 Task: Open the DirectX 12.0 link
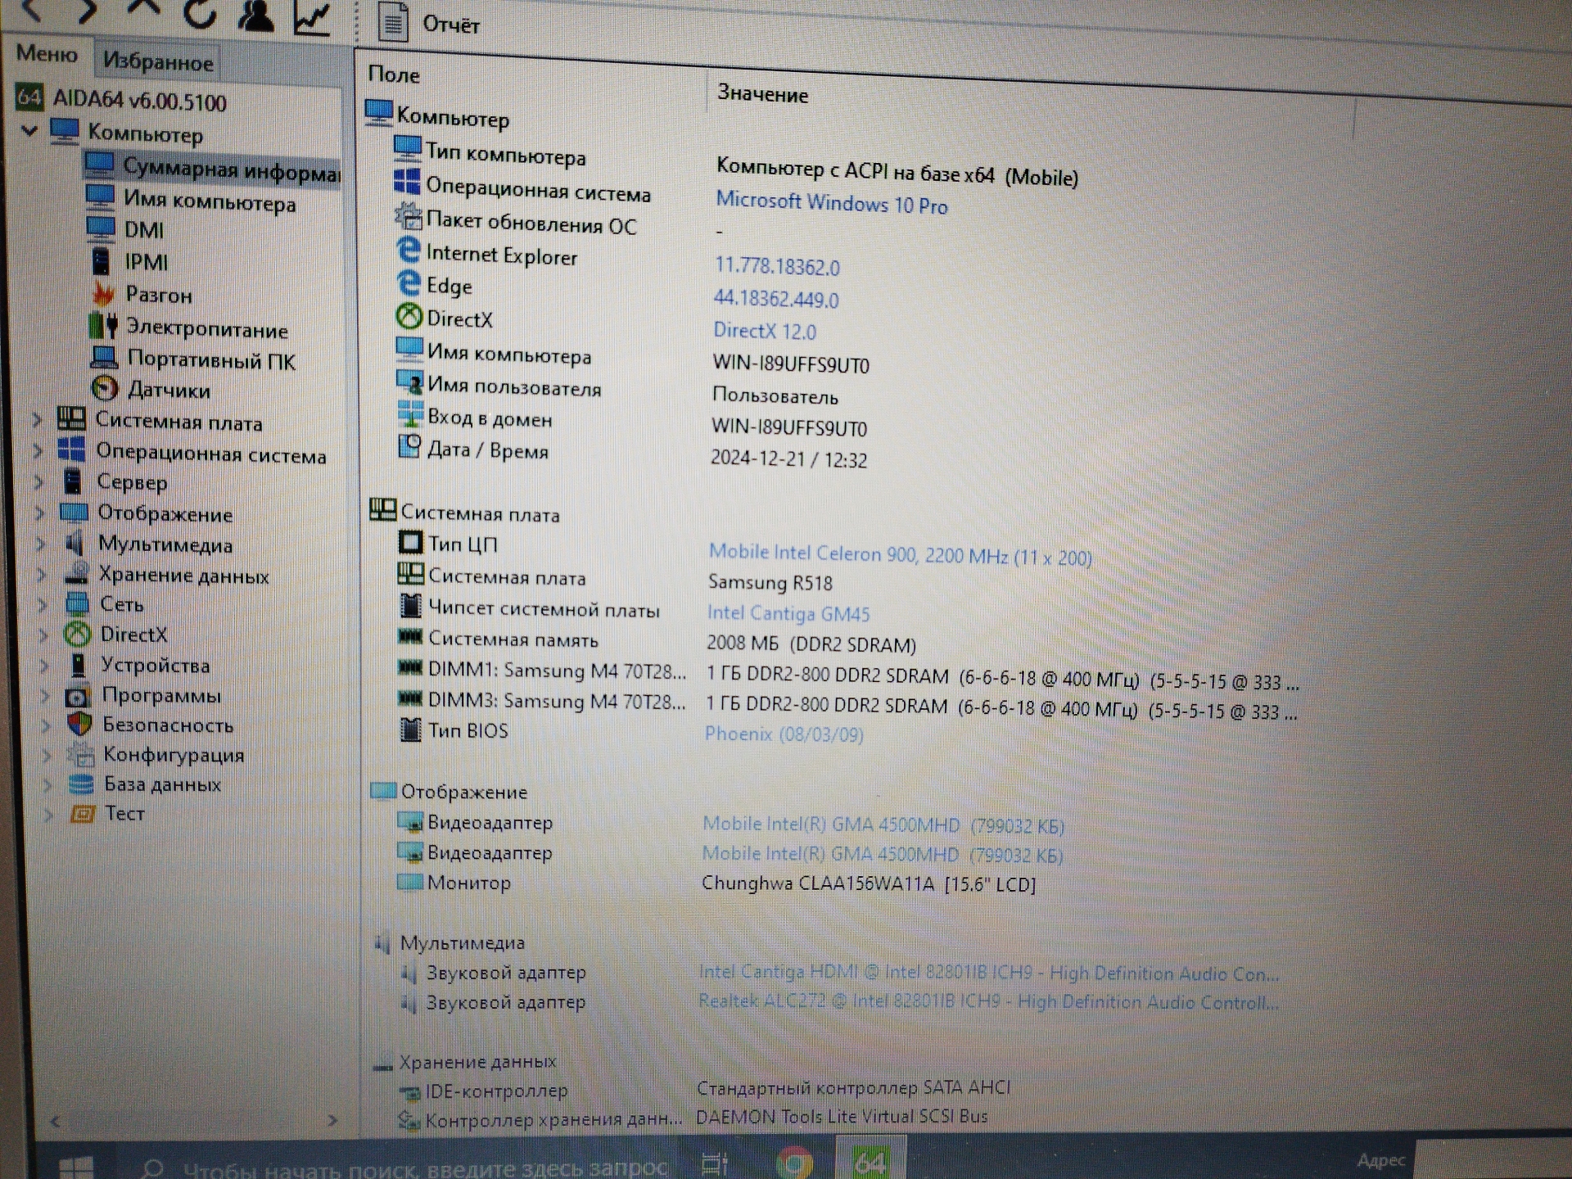[765, 331]
